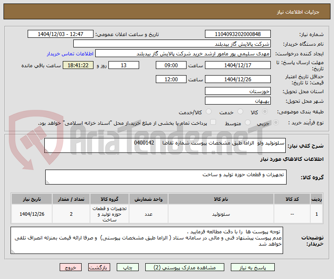The image size is (334, 279).
Task: Click the resize grip of توضیحات خریدار box
Action: (x=13, y=252)
